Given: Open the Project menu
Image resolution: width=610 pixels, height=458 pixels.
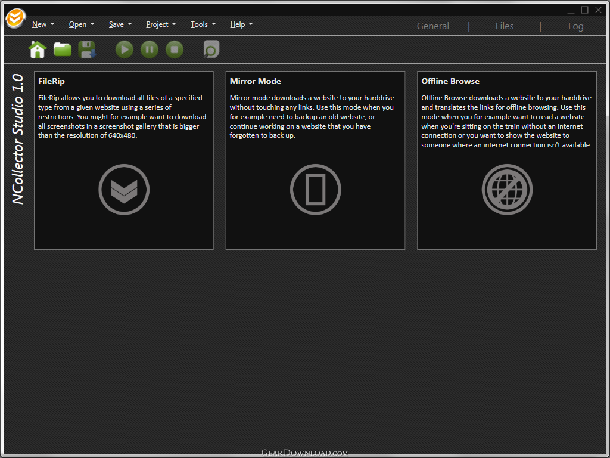Looking at the screenshot, I should (x=161, y=24).
